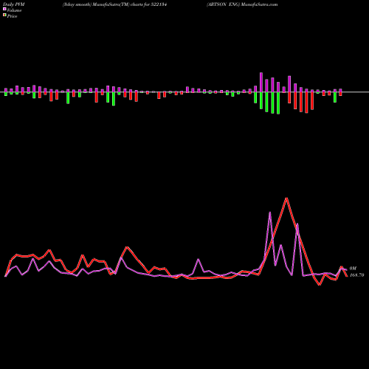This screenshot has width=369, height=369.
Task: Click the green-red Price legend swatch
Action: 4,15
